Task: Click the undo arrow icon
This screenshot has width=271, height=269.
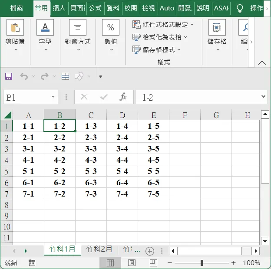Action: click(x=24, y=76)
